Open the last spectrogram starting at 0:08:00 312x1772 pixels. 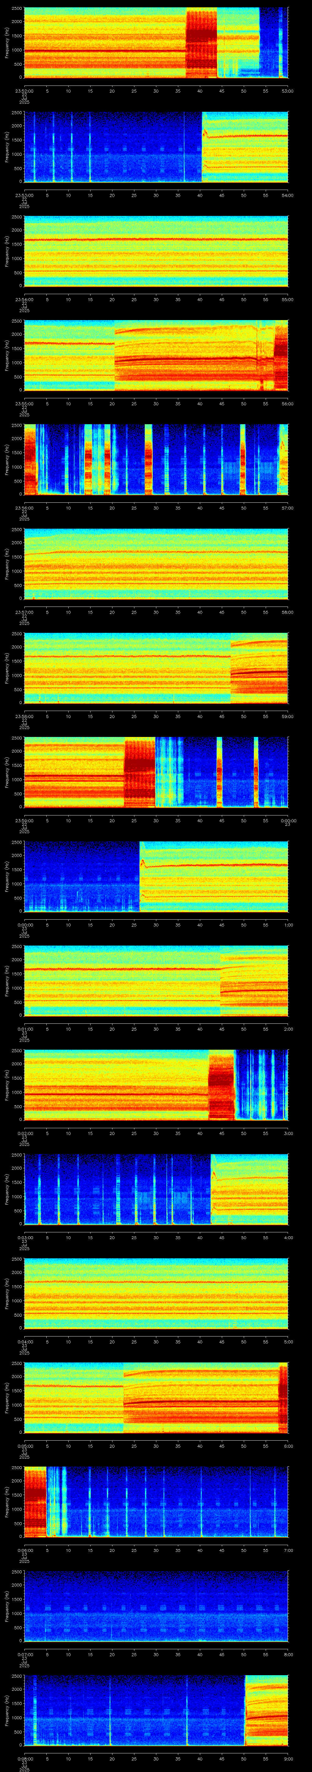tap(156, 1710)
